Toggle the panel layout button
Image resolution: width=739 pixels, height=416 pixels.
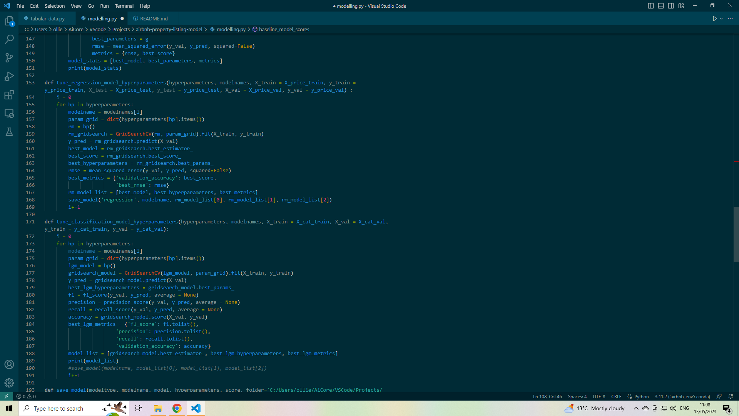coord(661,6)
